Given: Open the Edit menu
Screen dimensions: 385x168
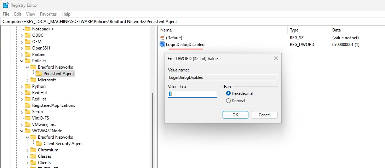Looking at the screenshot, I should click(18, 14).
